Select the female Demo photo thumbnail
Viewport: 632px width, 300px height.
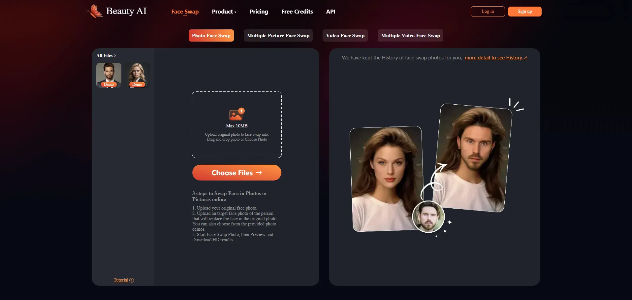tap(137, 75)
